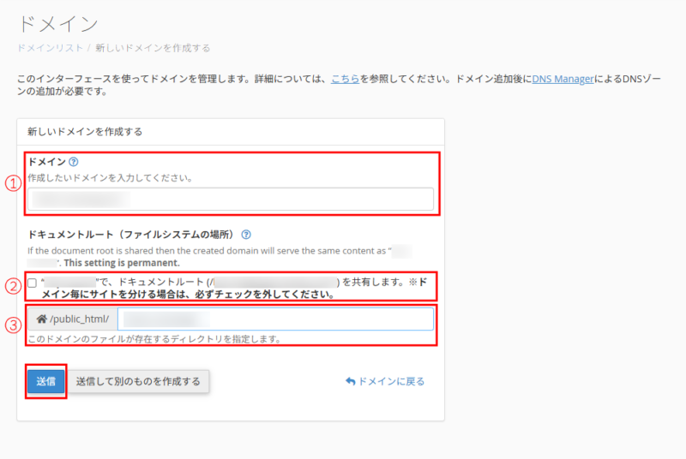Image resolution: width=686 pixels, height=459 pixels.
Task: Open the ドメインリスト breadcrumb link
Action: tap(50, 48)
